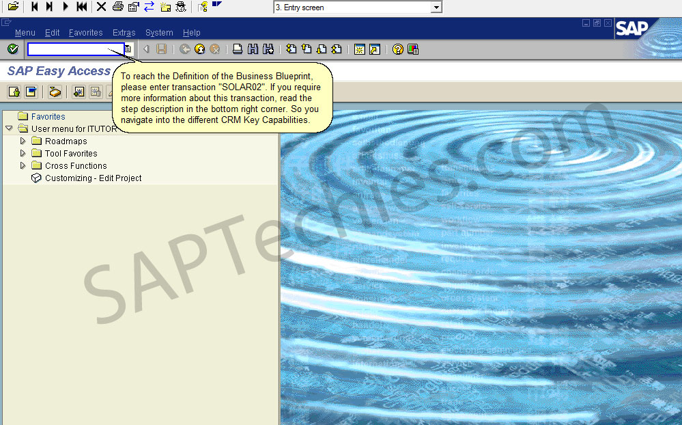Viewport: 682px width, 425px height.
Task: Click the Add to Favorites icon
Action: [x=79, y=92]
